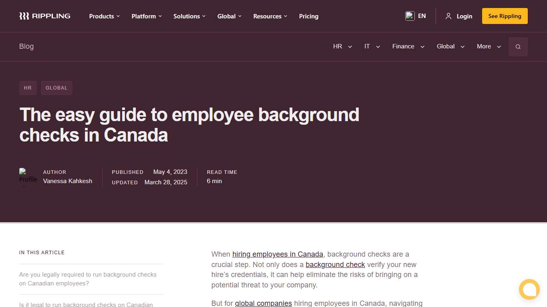This screenshot has width=547, height=307.
Task: Open the blog search
Action: tap(518, 46)
